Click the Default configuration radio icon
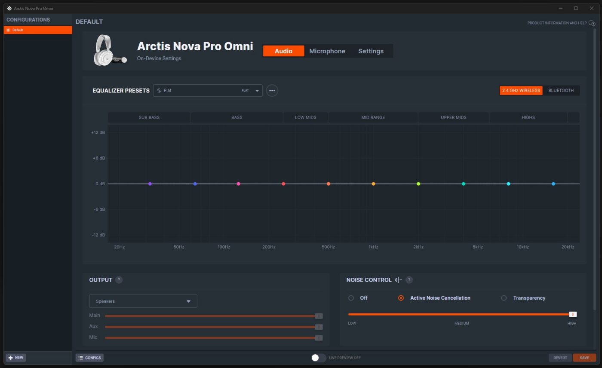This screenshot has height=368, width=602. coord(8,30)
